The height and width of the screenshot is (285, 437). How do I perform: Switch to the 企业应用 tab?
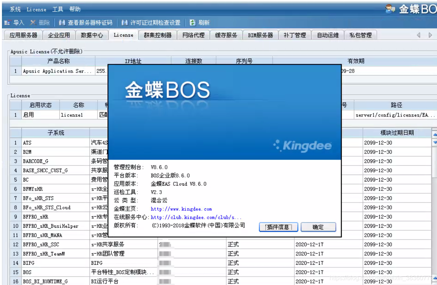coord(59,35)
